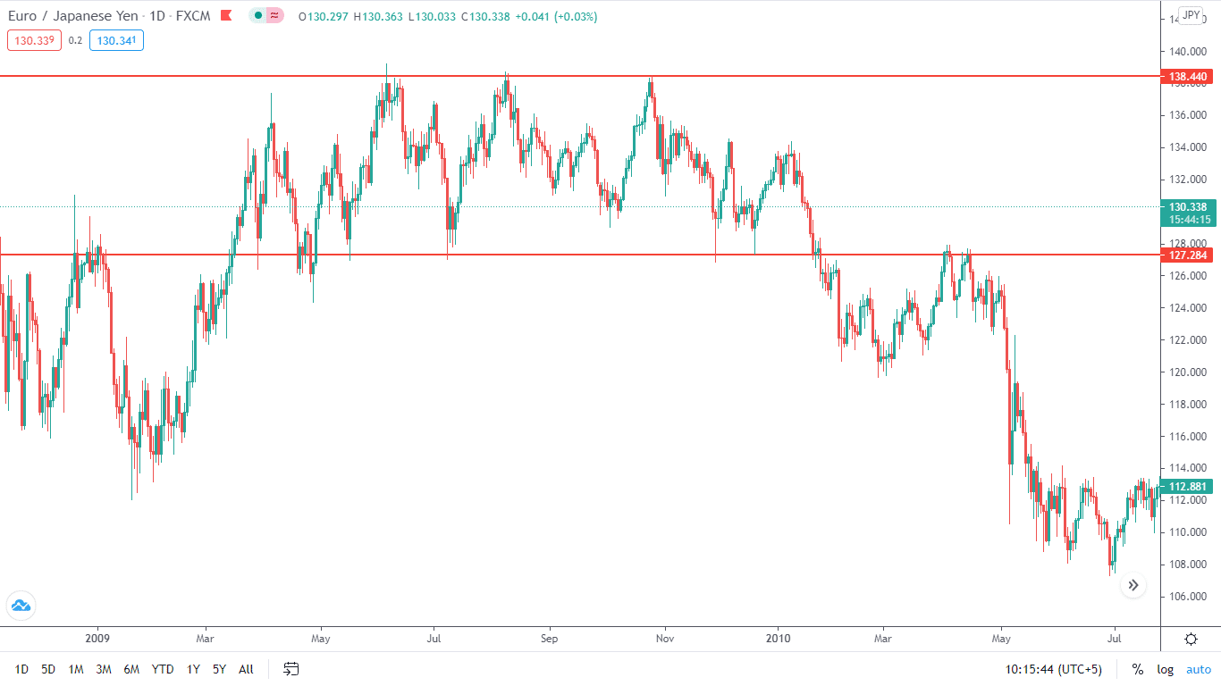
Task: Click the 136.000 price axis label
Action: tap(1186, 115)
